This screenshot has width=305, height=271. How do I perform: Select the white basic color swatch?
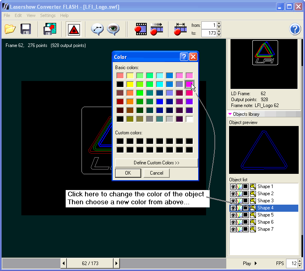pos(189,119)
